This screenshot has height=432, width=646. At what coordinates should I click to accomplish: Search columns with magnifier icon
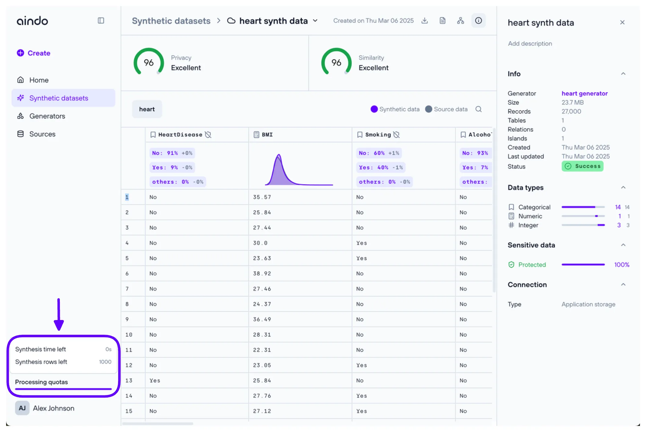point(478,109)
